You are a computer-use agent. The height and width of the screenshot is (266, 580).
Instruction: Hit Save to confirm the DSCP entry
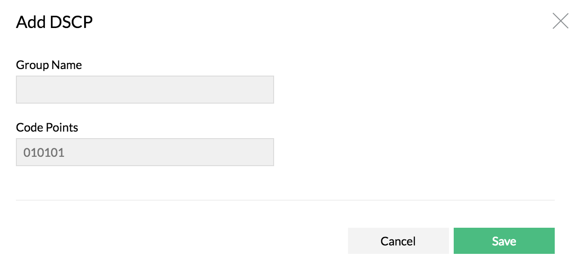click(504, 241)
